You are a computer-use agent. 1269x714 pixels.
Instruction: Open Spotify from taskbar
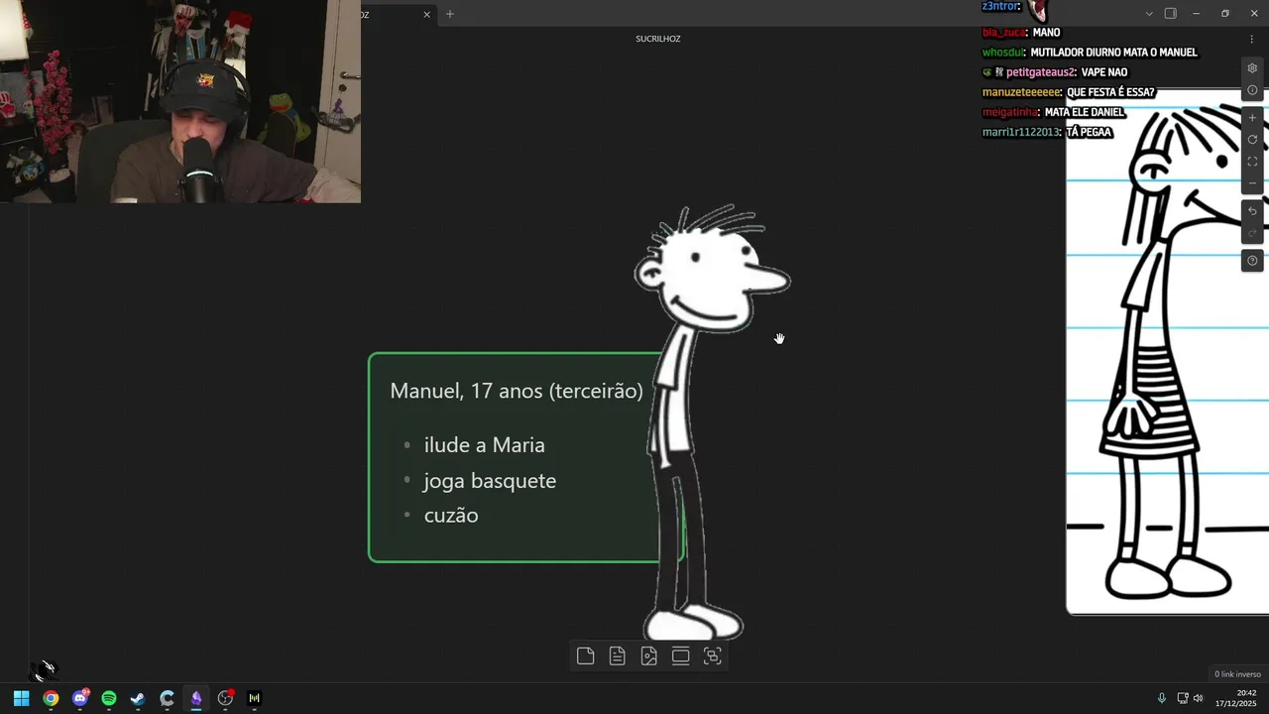click(109, 698)
